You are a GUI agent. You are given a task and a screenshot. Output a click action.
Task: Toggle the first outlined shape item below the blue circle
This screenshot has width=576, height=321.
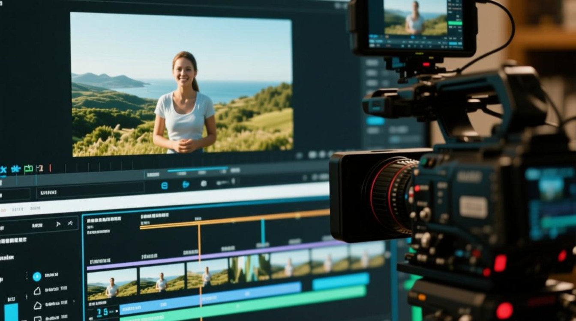point(37,291)
